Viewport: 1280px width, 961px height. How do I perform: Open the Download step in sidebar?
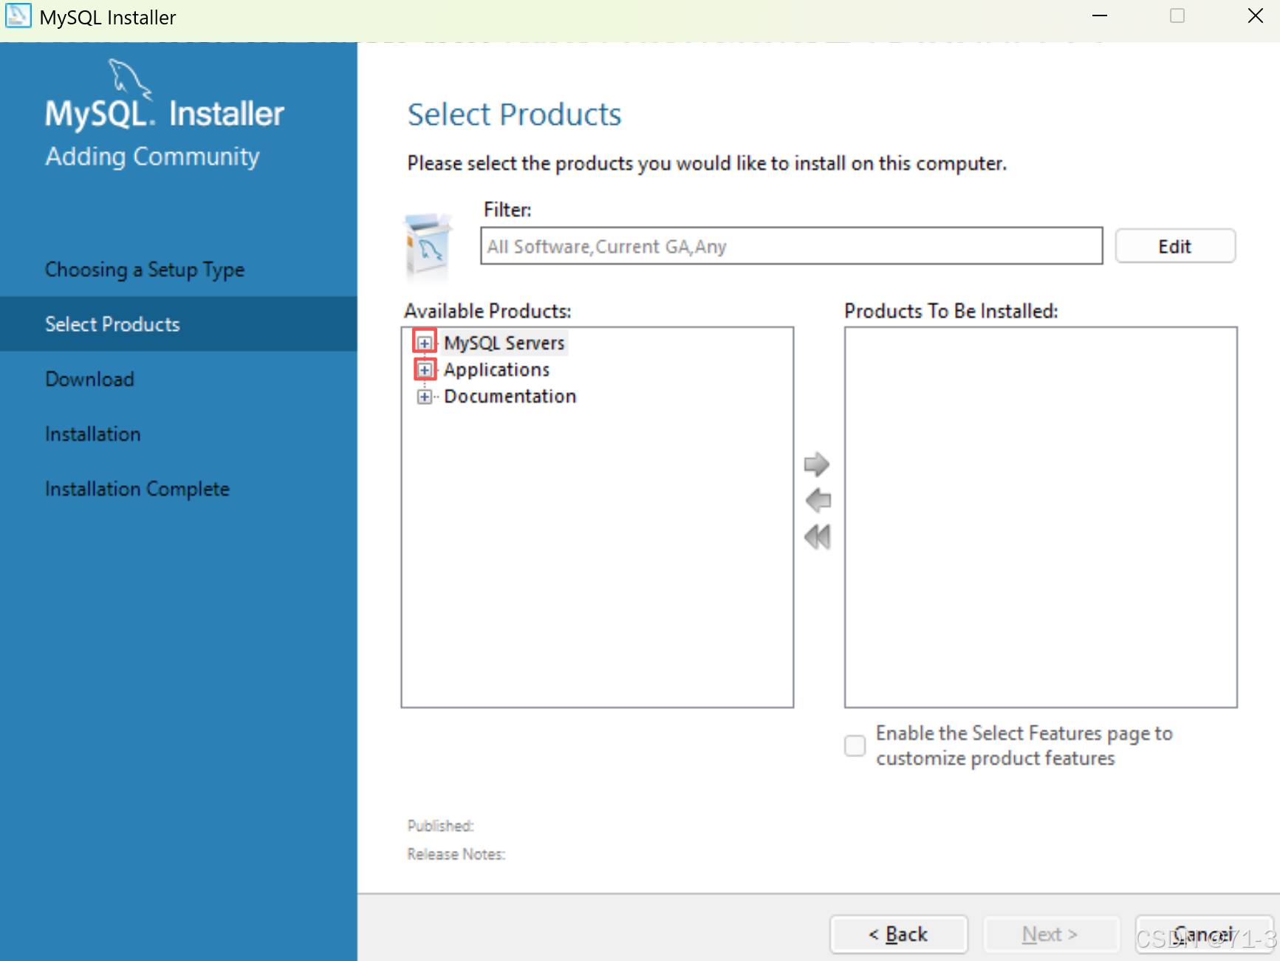click(x=89, y=379)
